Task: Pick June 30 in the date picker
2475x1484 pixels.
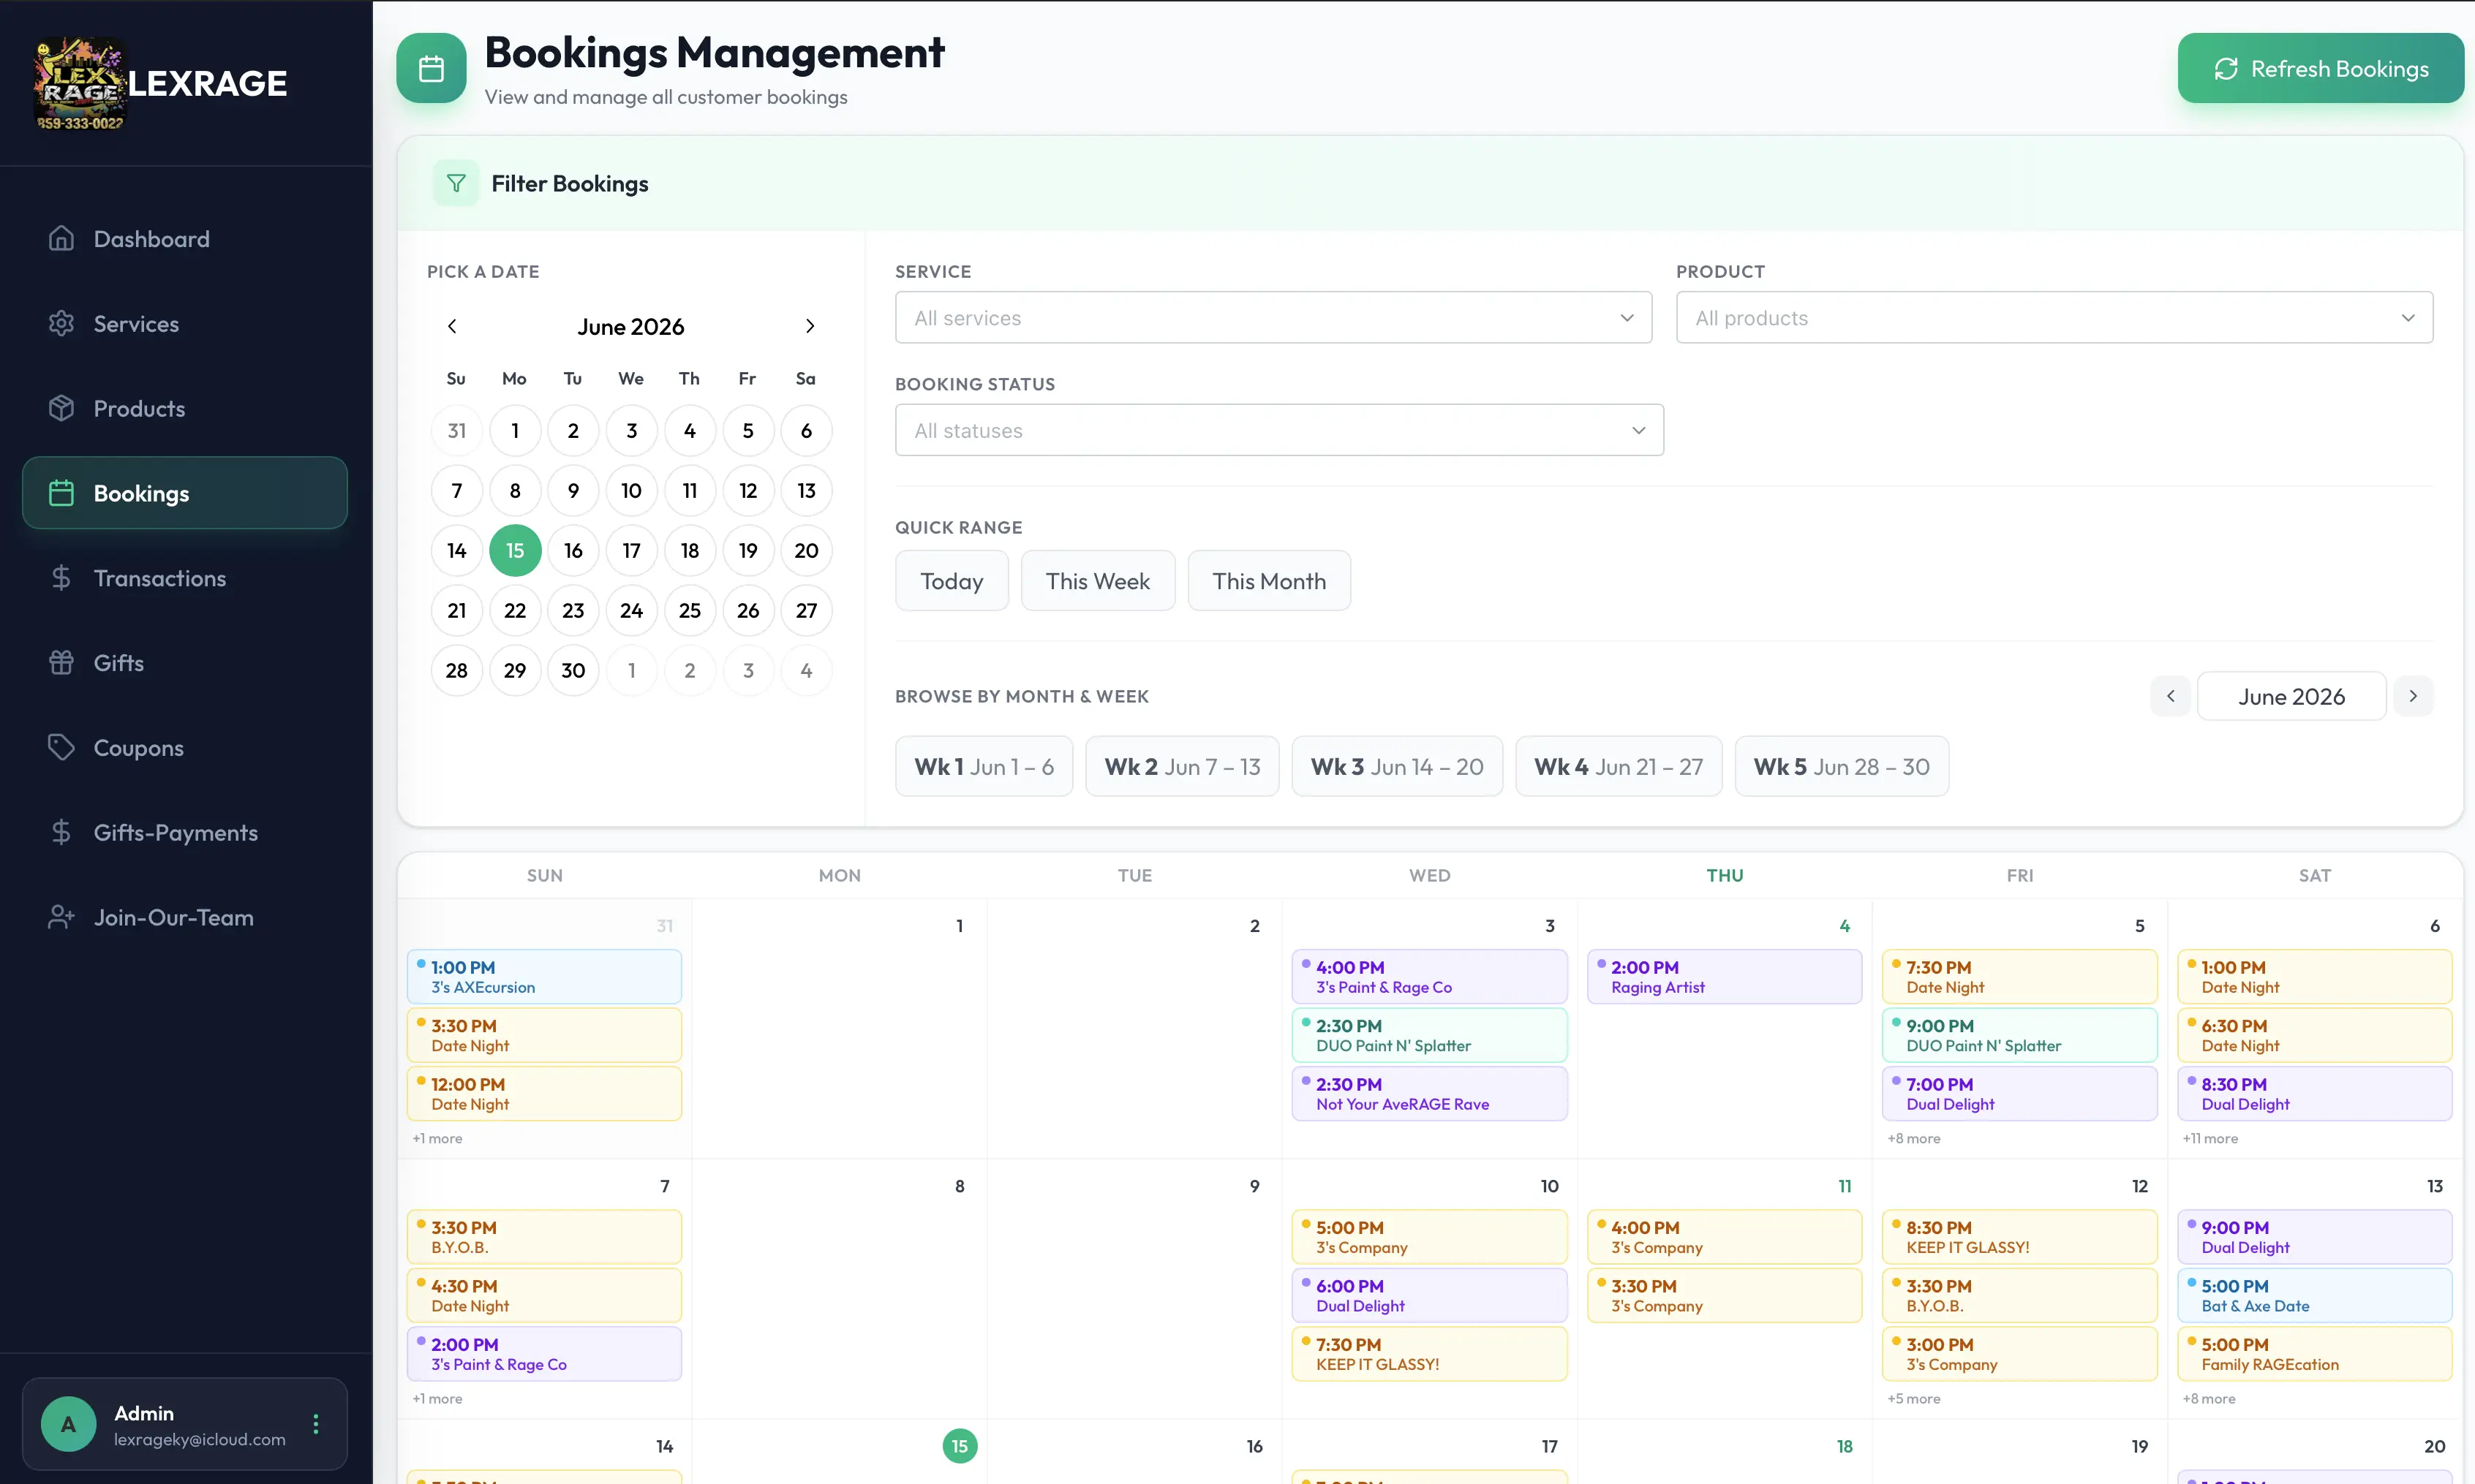Action: tap(573, 671)
